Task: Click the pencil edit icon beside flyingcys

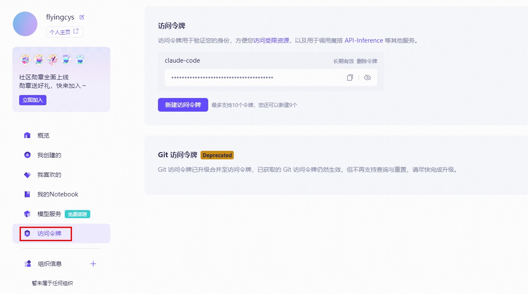Action: point(82,17)
